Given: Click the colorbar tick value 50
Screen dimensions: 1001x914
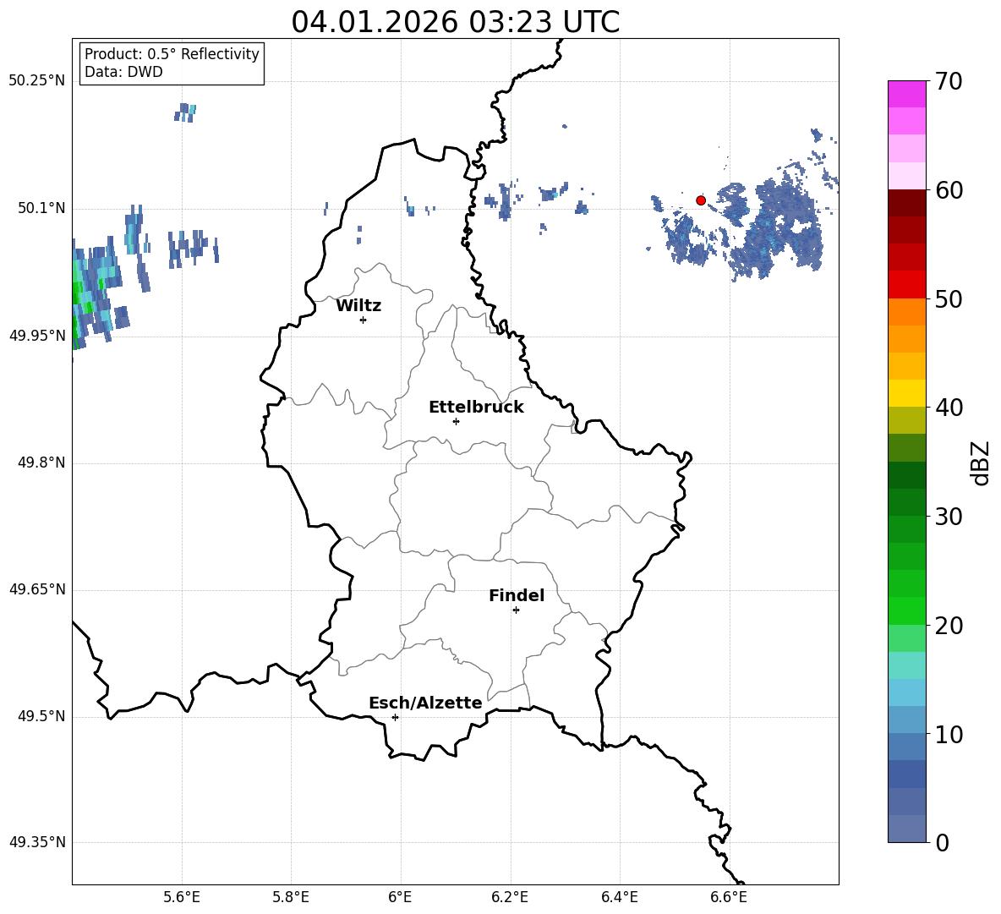Looking at the screenshot, I should tap(948, 298).
